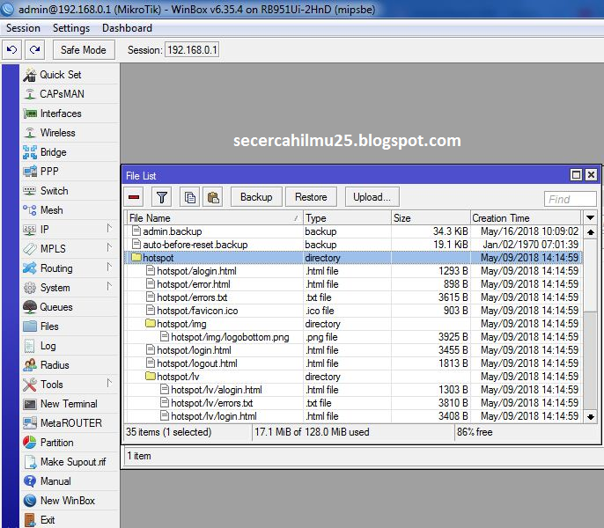Select hotspot/errors.txt file row
Screen dimensions: 604x528
click(x=353, y=297)
